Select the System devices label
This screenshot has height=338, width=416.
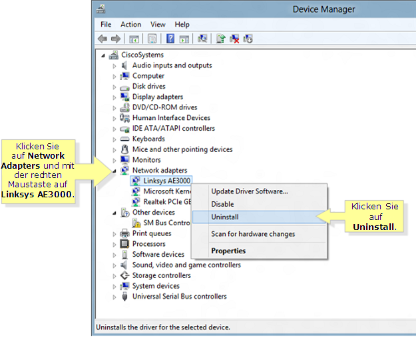pyautogui.click(x=156, y=286)
